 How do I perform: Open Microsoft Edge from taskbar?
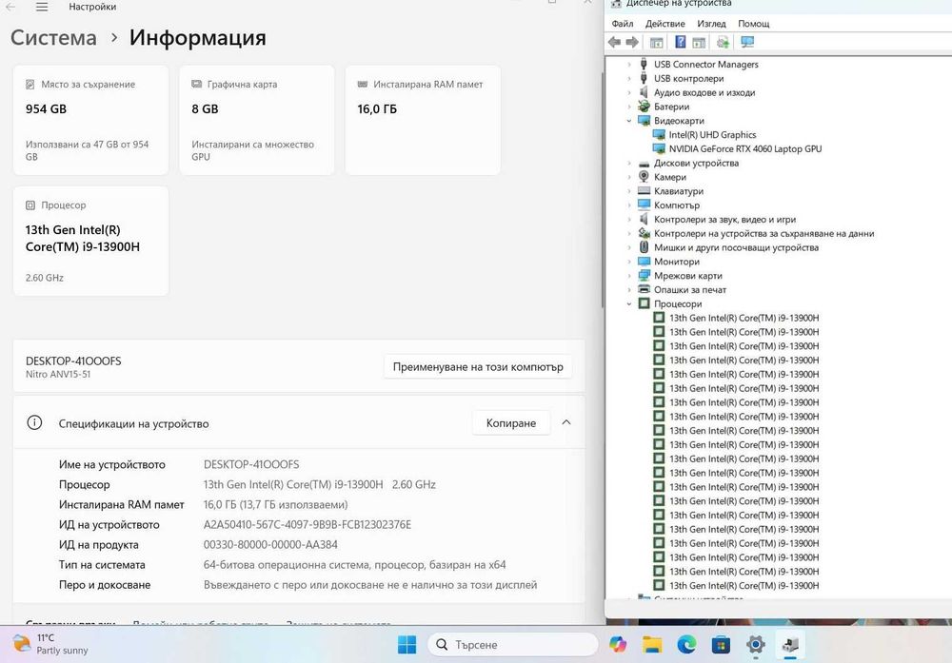pos(686,644)
